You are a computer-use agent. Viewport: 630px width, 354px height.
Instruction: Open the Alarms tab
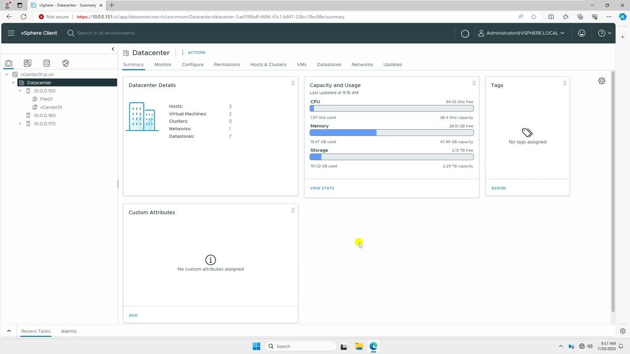(69, 331)
